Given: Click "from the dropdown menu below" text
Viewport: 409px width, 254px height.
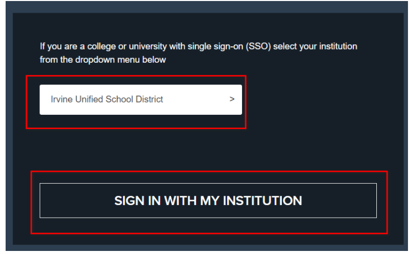Looking at the screenshot, I should point(103,60).
